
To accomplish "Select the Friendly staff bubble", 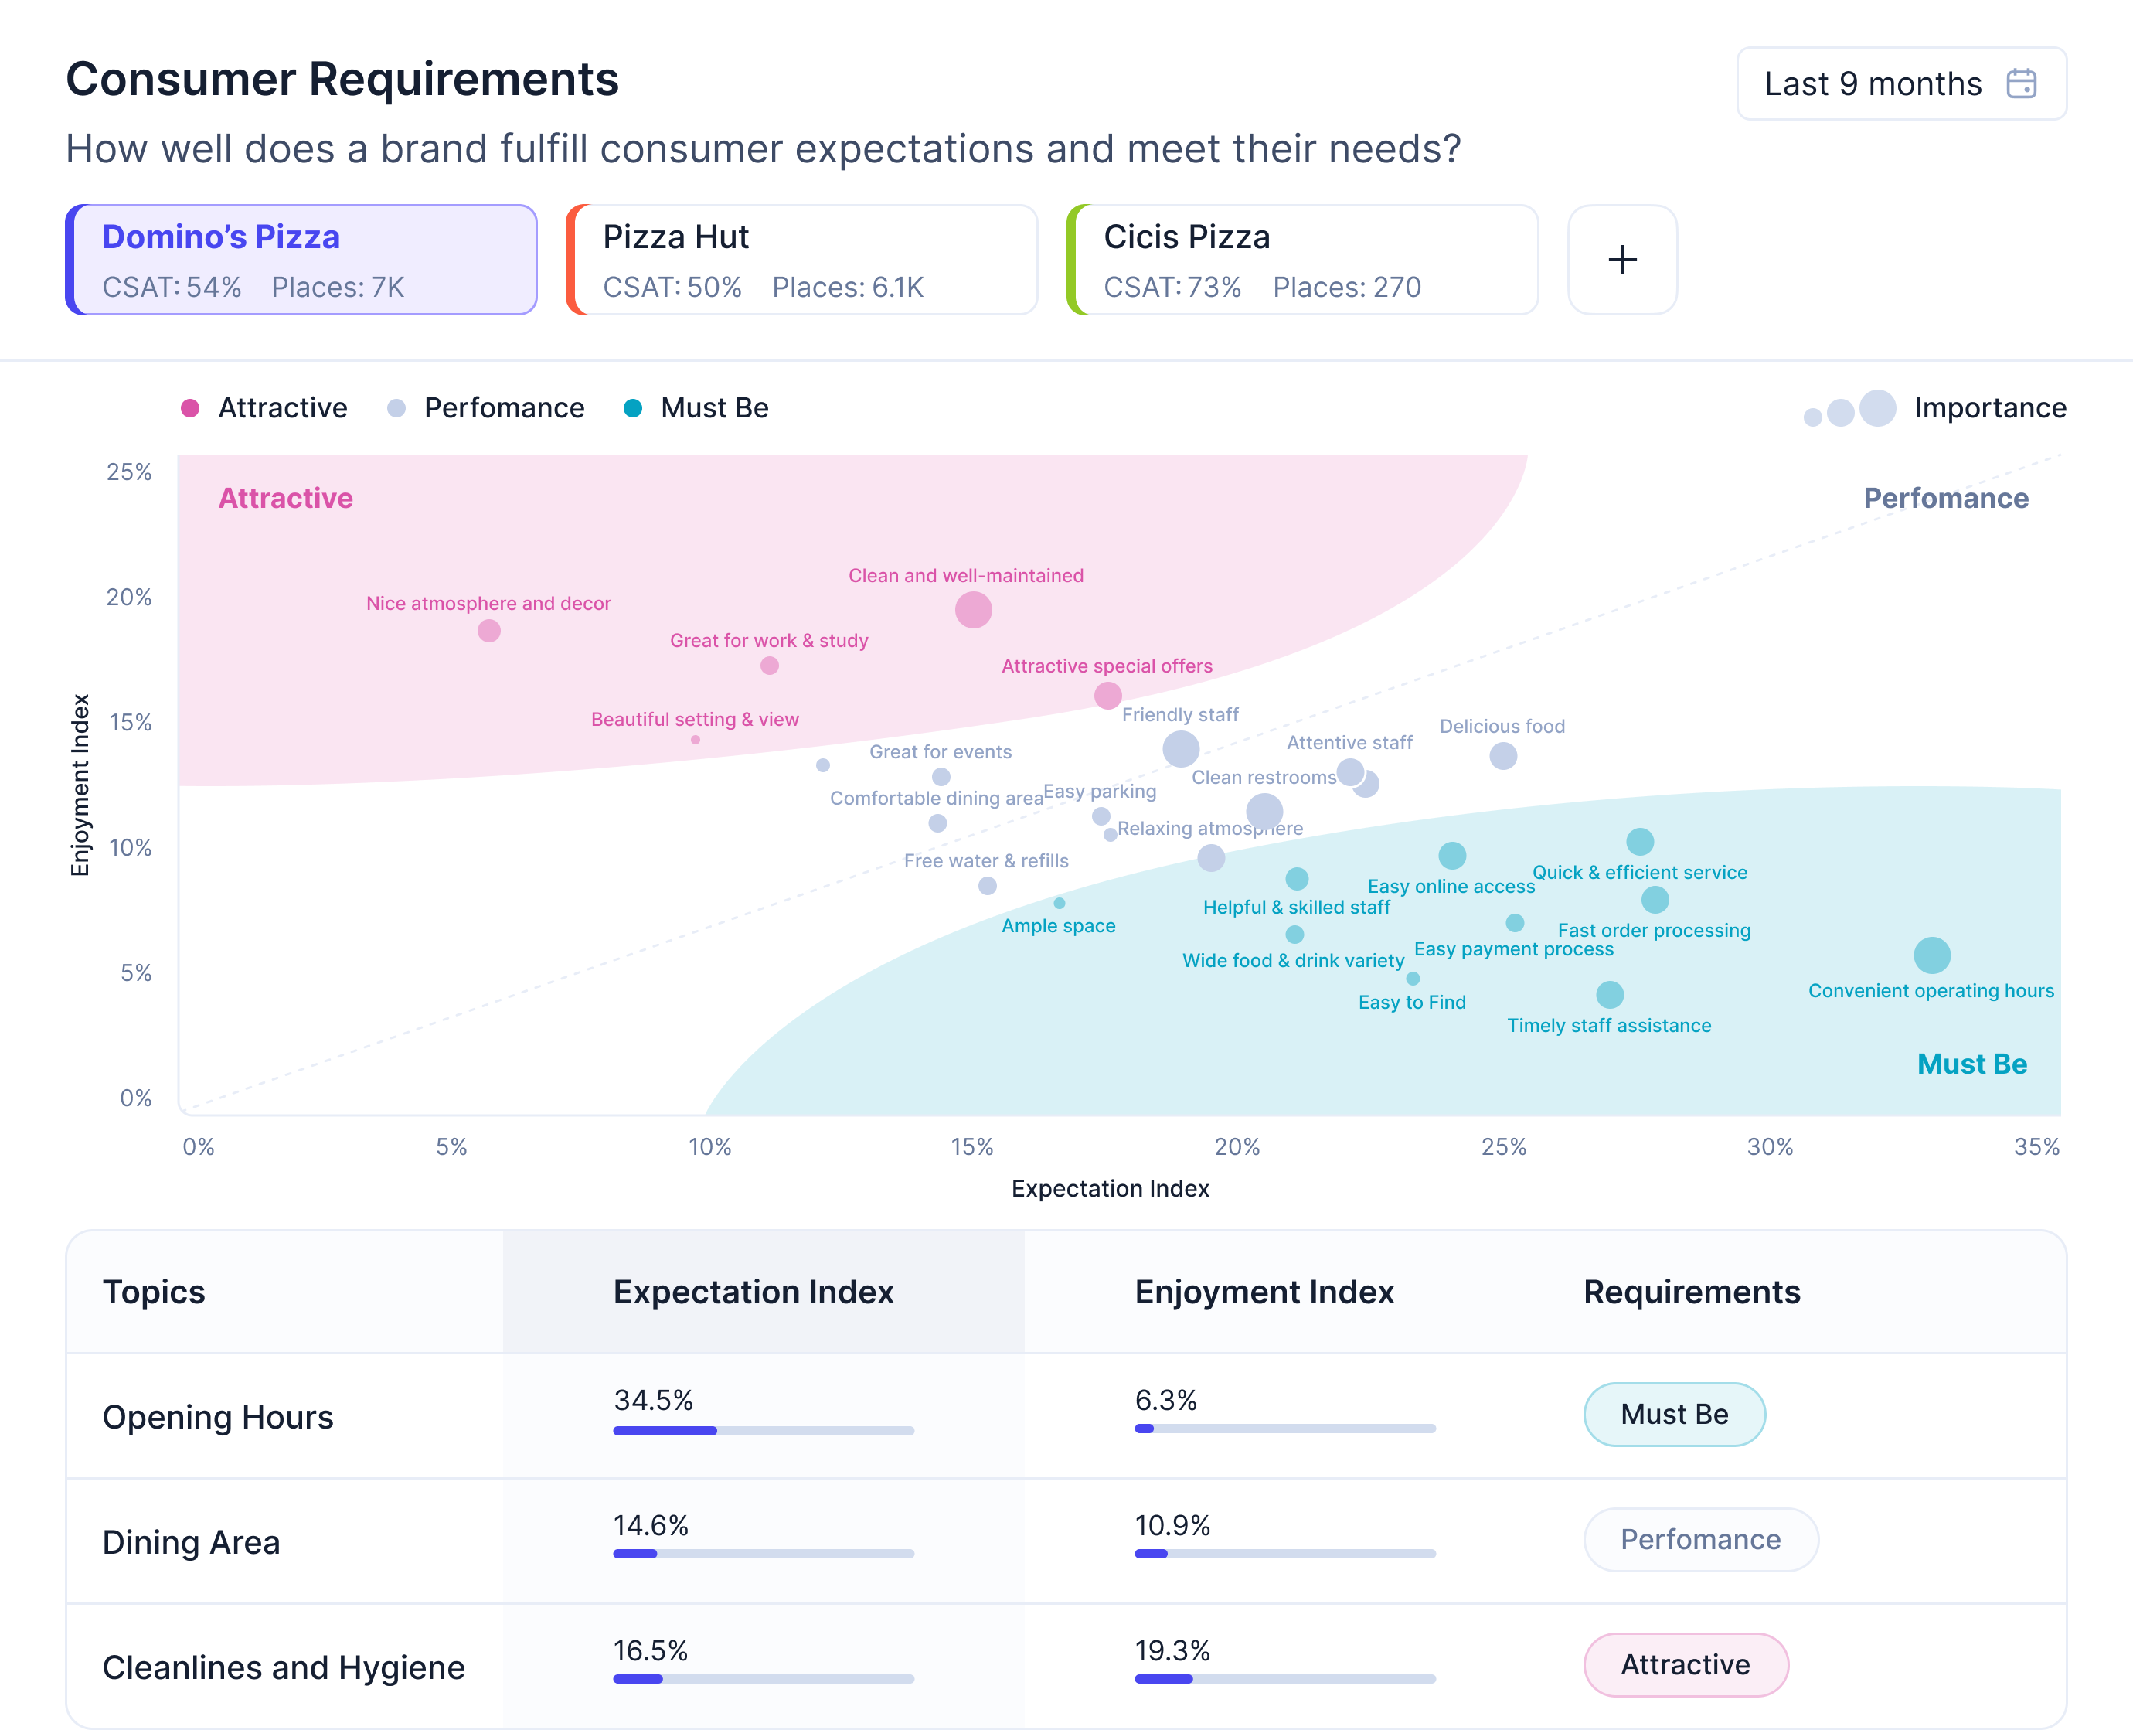I will click(1181, 749).
